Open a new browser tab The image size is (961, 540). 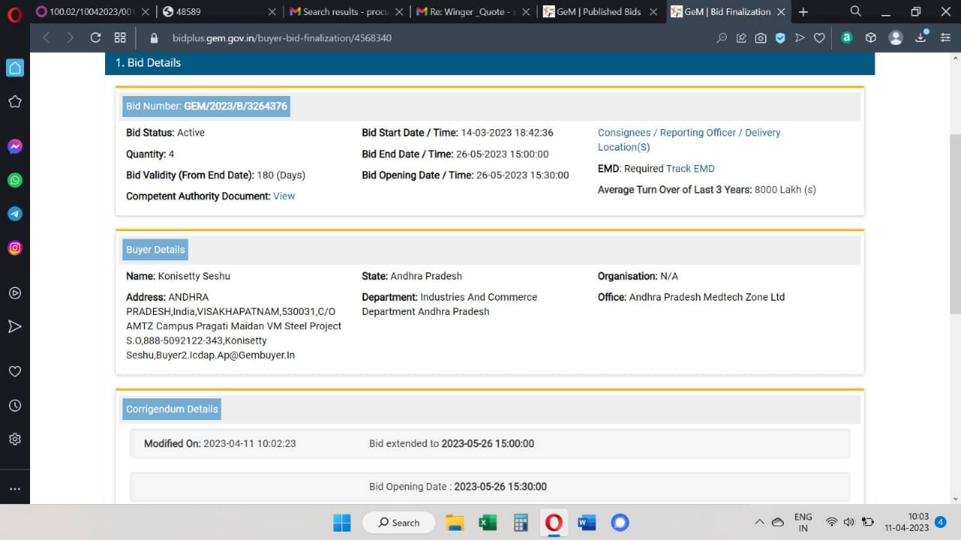click(803, 12)
